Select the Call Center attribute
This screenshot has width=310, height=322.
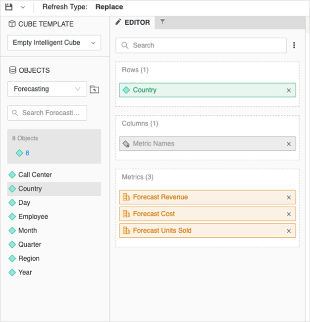(x=35, y=175)
